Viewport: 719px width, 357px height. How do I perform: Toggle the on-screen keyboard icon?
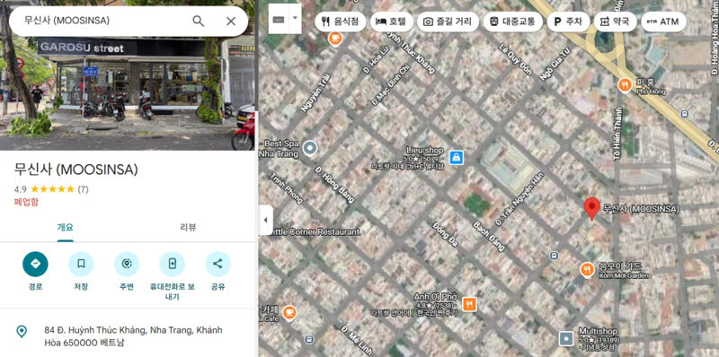coord(279,19)
